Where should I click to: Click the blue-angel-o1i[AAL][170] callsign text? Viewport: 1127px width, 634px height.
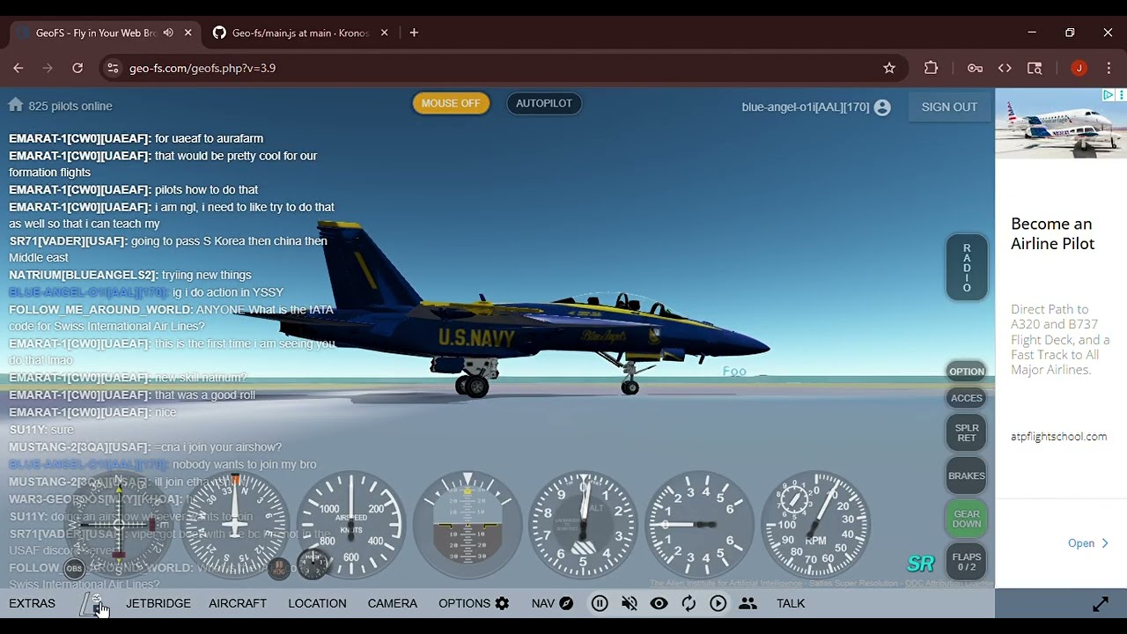806,107
